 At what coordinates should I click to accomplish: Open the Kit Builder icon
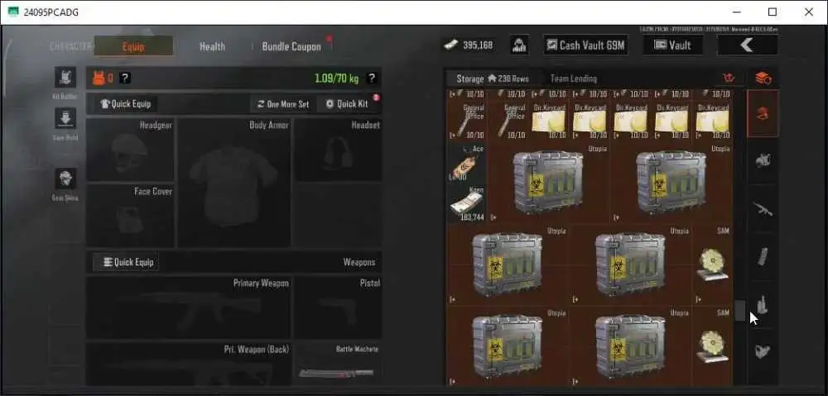[65, 77]
